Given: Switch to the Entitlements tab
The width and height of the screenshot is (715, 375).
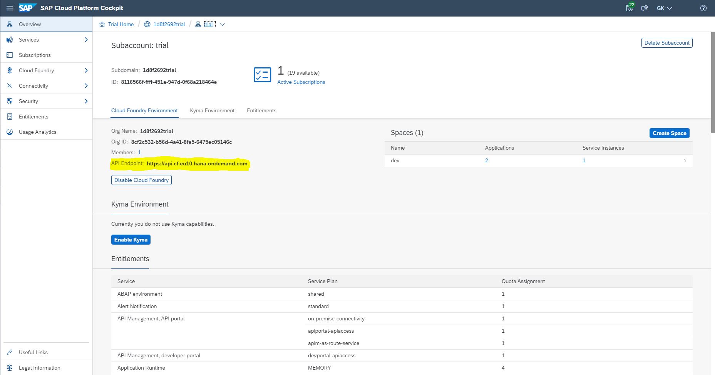Looking at the screenshot, I should point(261,110).
